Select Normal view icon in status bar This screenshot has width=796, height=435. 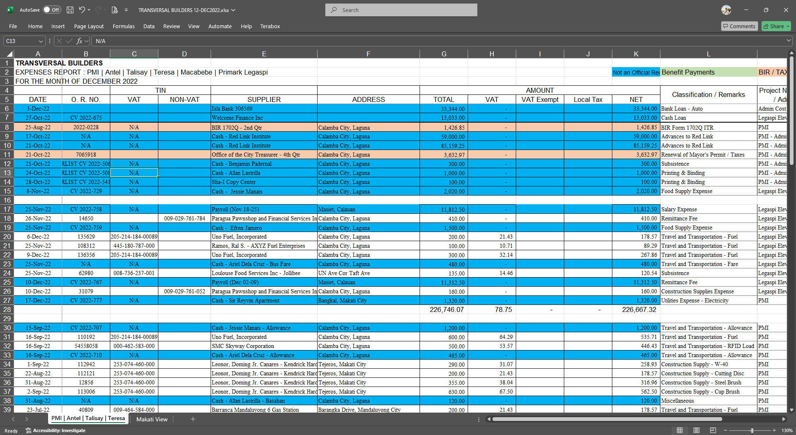(x=680, y=430)
